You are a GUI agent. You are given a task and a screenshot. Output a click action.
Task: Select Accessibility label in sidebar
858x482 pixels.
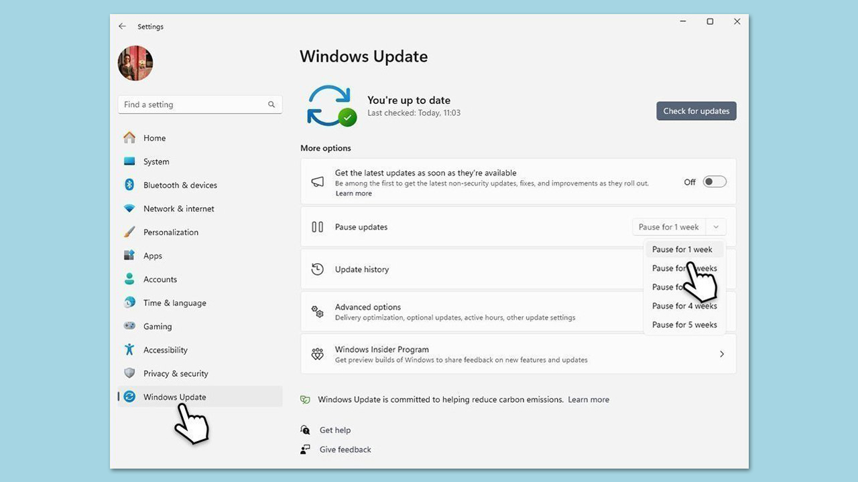point(166,349)
